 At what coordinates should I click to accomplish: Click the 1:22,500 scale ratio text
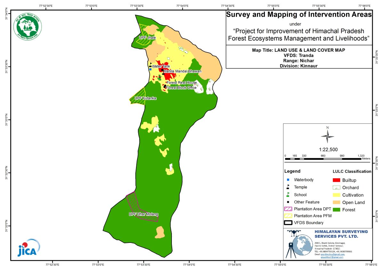[328, 149]
